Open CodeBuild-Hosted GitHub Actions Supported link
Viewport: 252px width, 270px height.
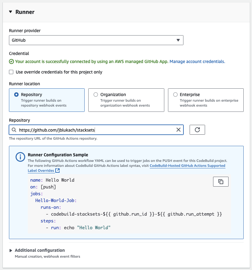(x=187, y=166)
